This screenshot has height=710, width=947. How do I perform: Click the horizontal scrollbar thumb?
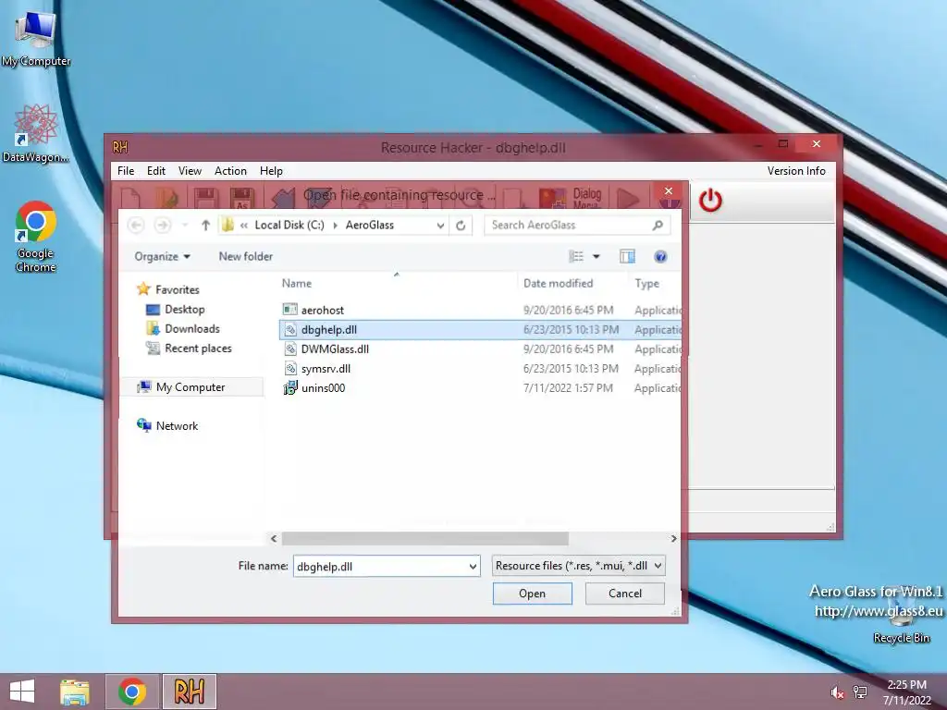click(424, 538)
